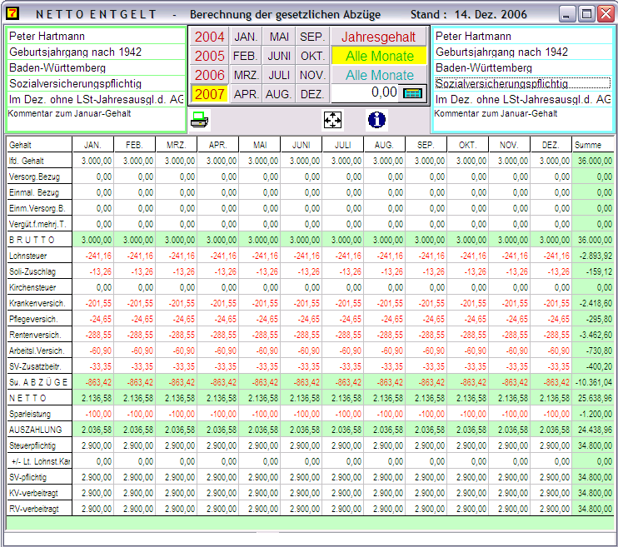Screen dimensions: 618x547
Task: Select the highlighted year 2007
Action: [210, 94]
